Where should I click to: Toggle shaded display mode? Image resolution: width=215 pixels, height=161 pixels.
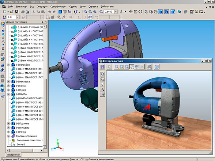tap(160, 12)
